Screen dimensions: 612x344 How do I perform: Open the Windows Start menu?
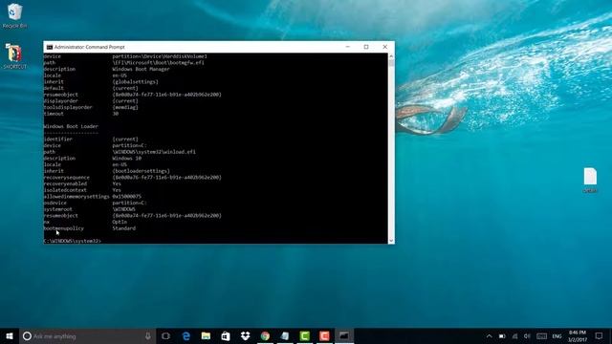pyautogui.click(x=10, y=335)
